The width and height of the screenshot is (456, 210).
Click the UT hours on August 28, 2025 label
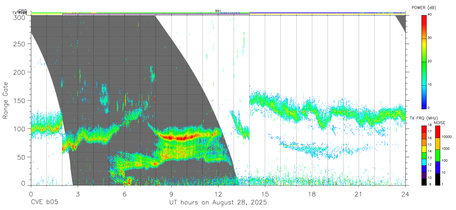point(218,203)
